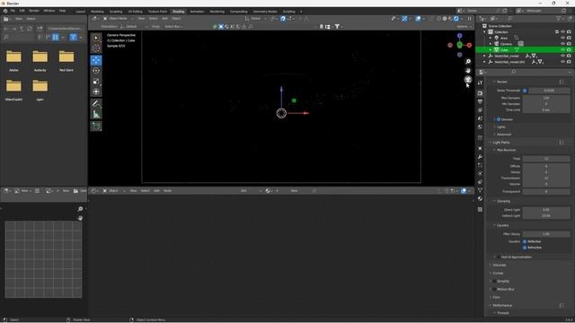Open the Render menu

pyautogui.click(x=34, y=11)
